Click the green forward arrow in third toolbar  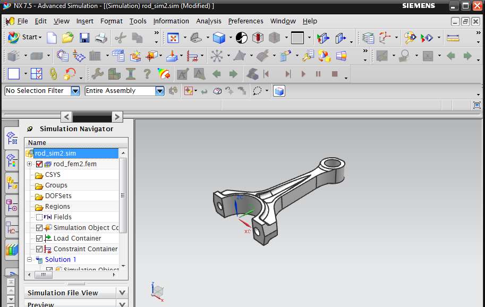click(x=233, y=74)
